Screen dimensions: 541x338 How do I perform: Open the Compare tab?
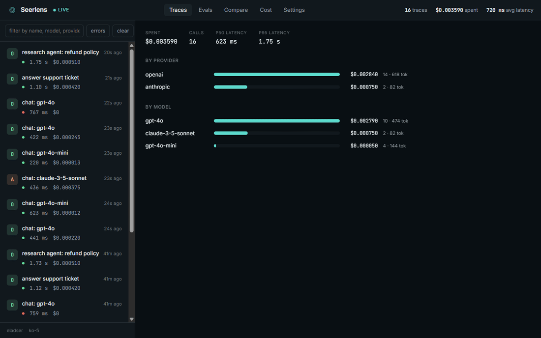tap(236, 10)
